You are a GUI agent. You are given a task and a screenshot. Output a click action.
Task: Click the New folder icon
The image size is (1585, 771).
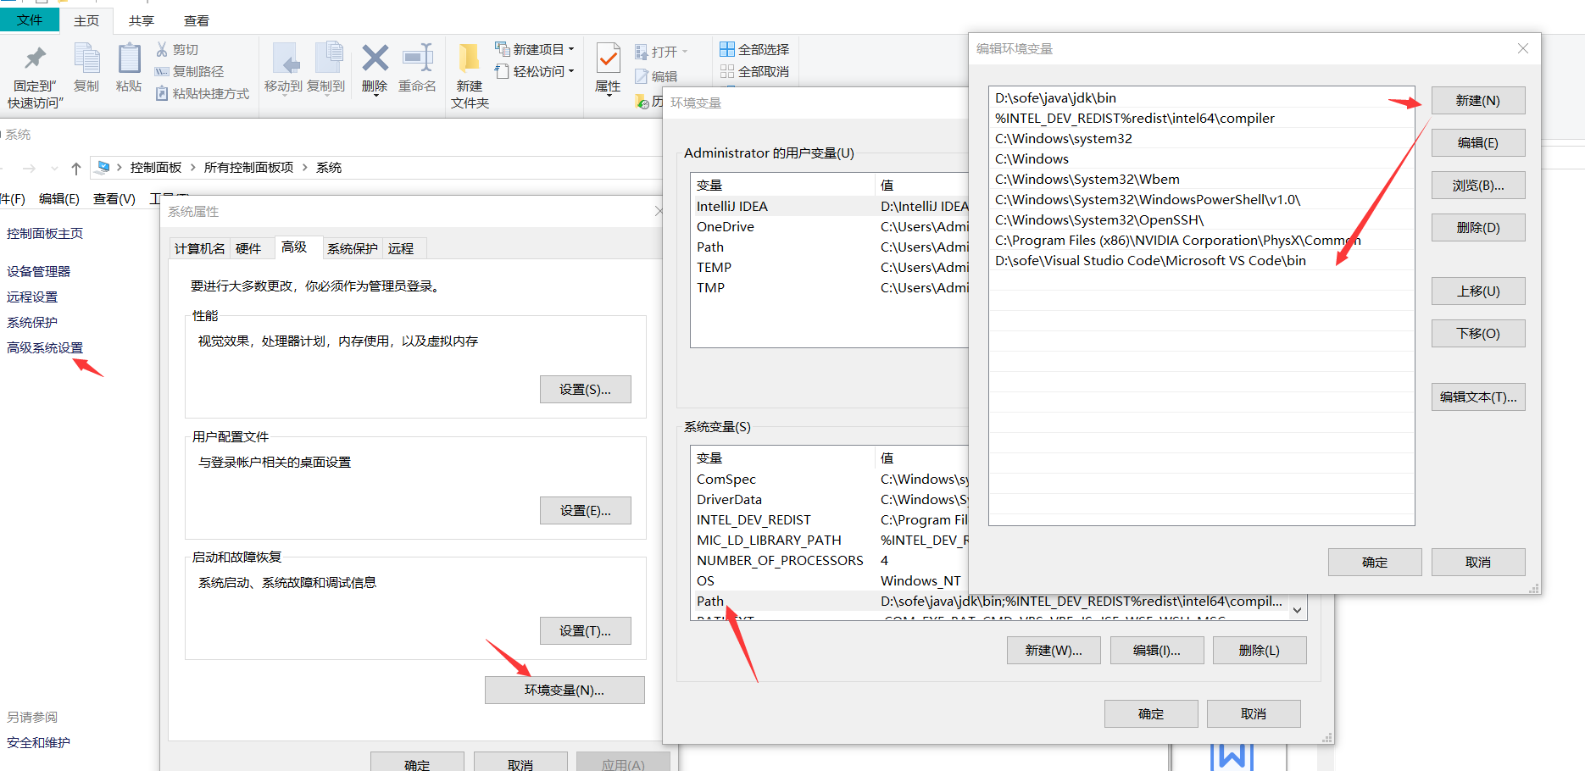(x=469, y=58)
